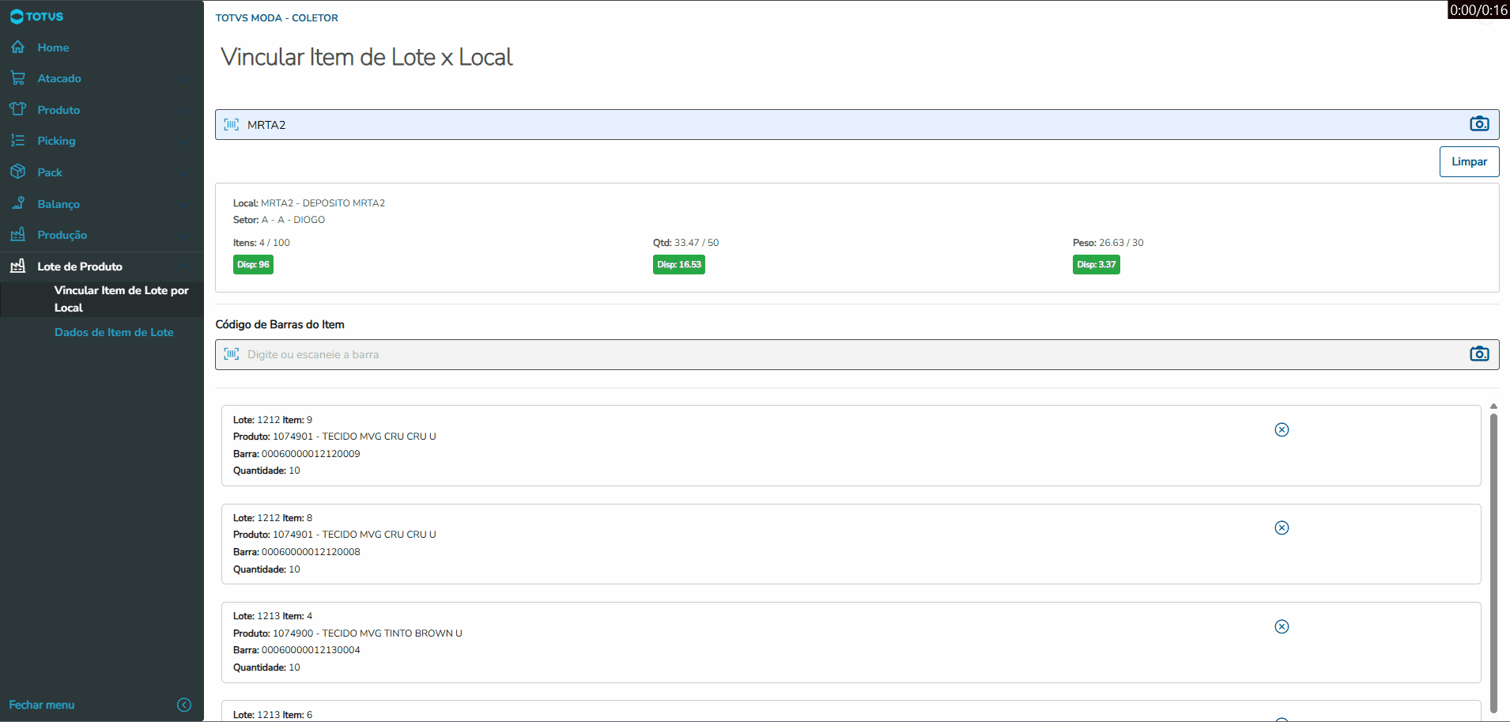Click the Barra: 00060000012130004 text
Screen dimensions: 1510x722
pos(296,650)
